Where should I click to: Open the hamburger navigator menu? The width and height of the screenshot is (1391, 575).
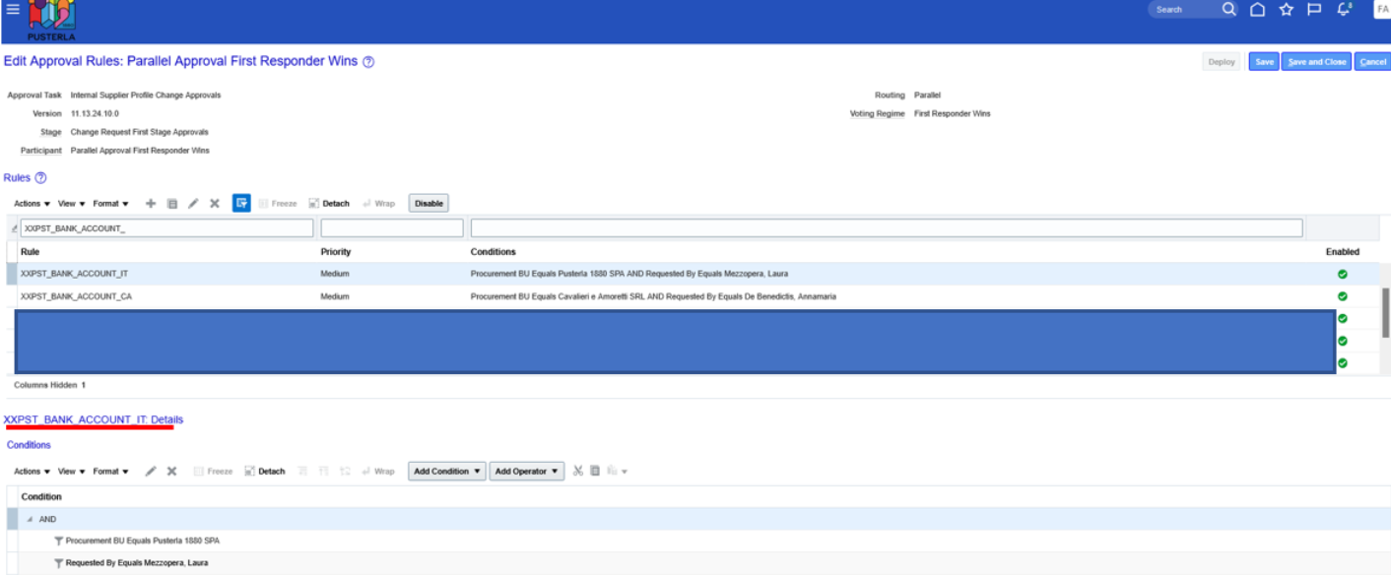point(12,9)
